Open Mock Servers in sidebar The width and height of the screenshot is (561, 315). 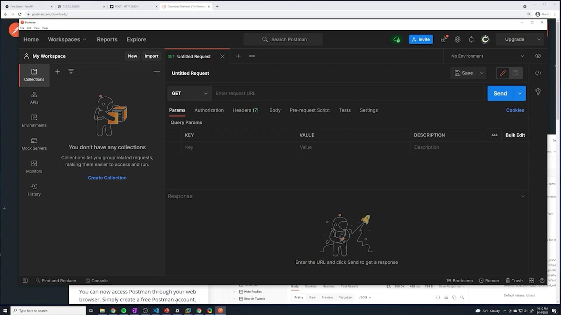point(34,144)
